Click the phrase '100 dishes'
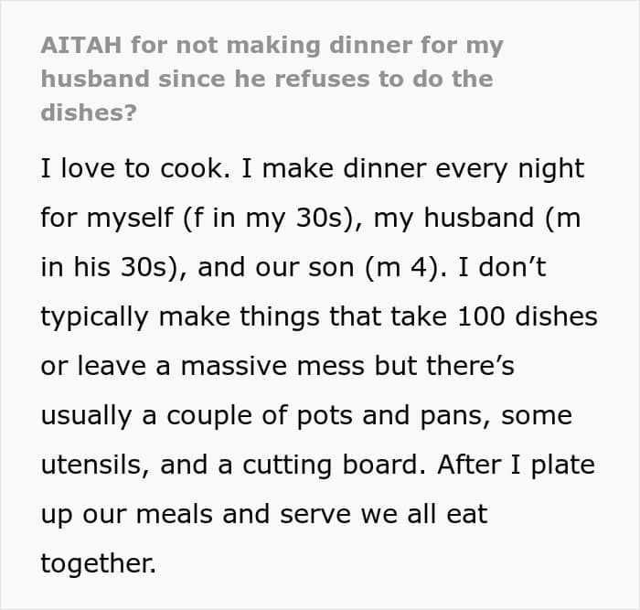 tap(528, 316)
